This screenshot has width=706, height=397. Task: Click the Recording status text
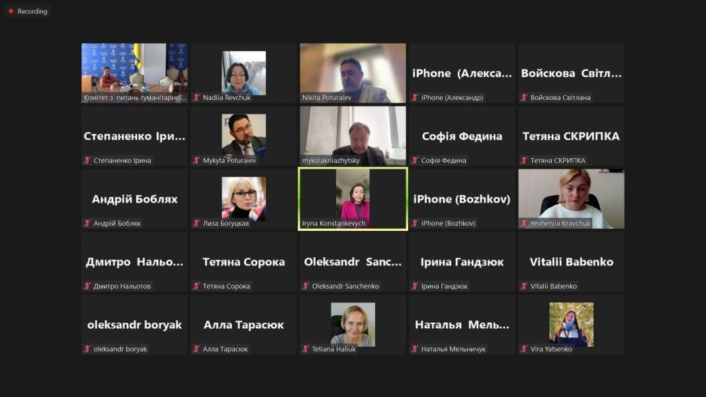(32, 11)
